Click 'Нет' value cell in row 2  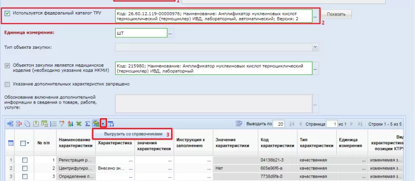click(236, 168)
